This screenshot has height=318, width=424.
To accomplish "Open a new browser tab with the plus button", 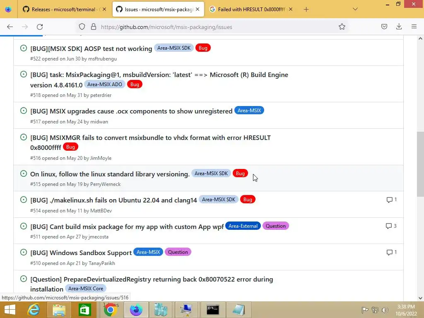I will 306,10.
